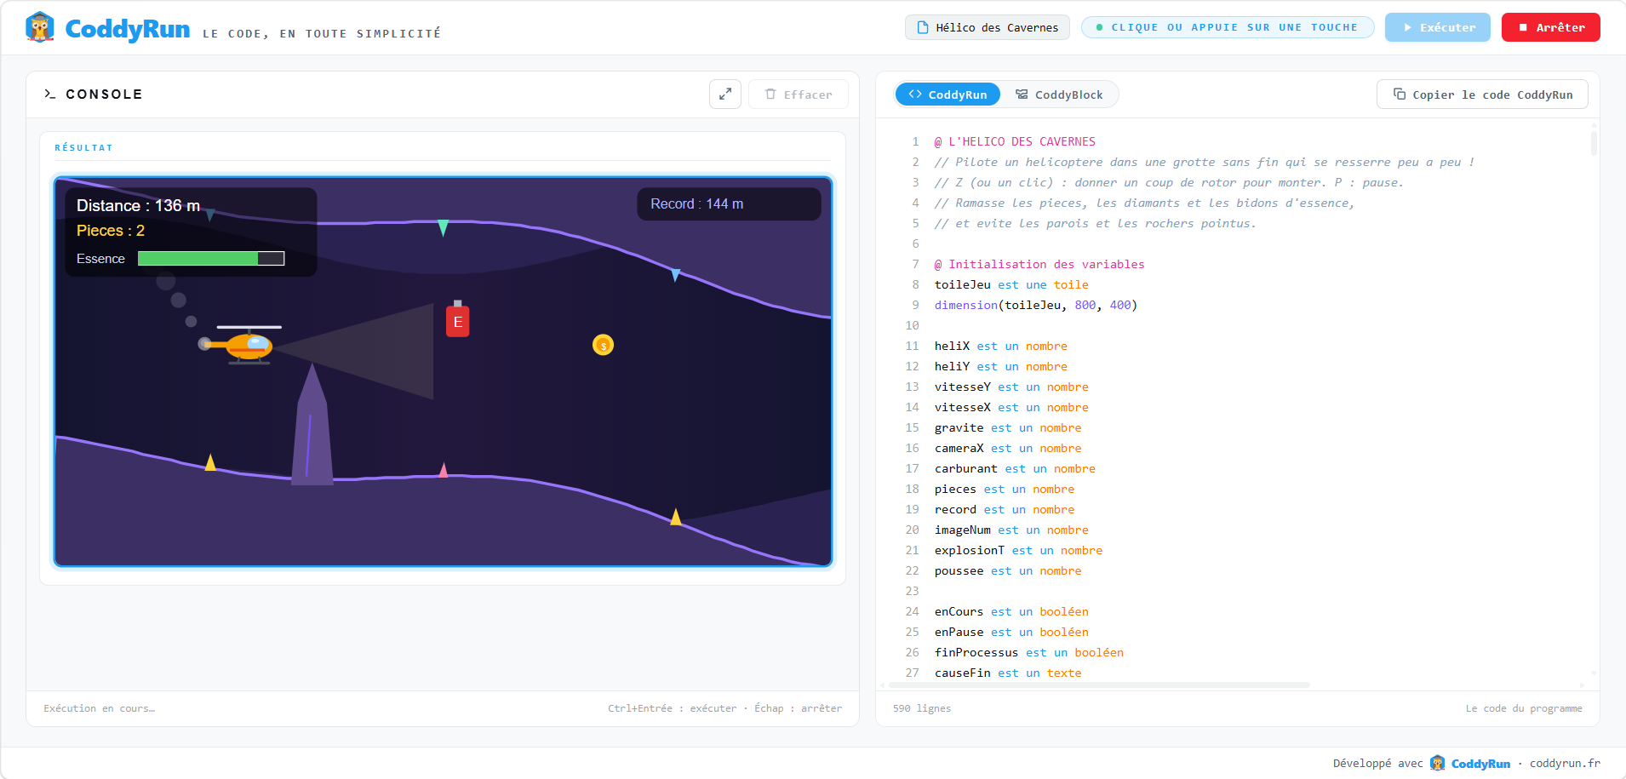Click the Distance : 136 m readout
The width and height of the screenshot is (1626, 779).
tap(139, 205)
